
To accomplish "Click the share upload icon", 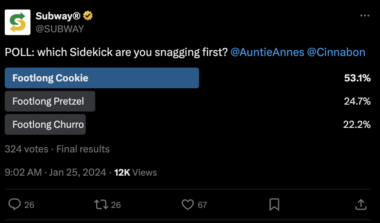I will click(x=361, y=204).
